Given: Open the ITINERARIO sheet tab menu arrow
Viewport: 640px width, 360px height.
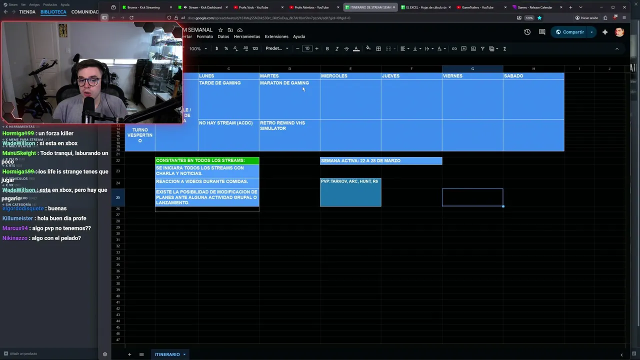Looking at the screenshot, I should 184,354.
